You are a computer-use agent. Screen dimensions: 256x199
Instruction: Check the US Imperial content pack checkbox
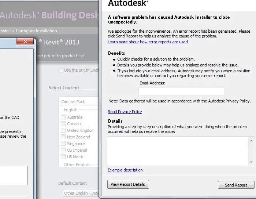63,150
